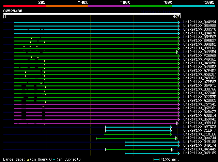218x162 pixels.
Task: Click the UniRef100_A9PL02 label
Action: click(200, 48)
